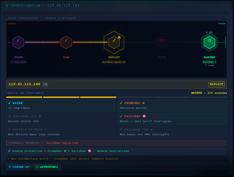Image resolution: width=234 pixels, height=177 pixels.
Task: Click the Double protection status line
Action: click(x=117, y=151)
